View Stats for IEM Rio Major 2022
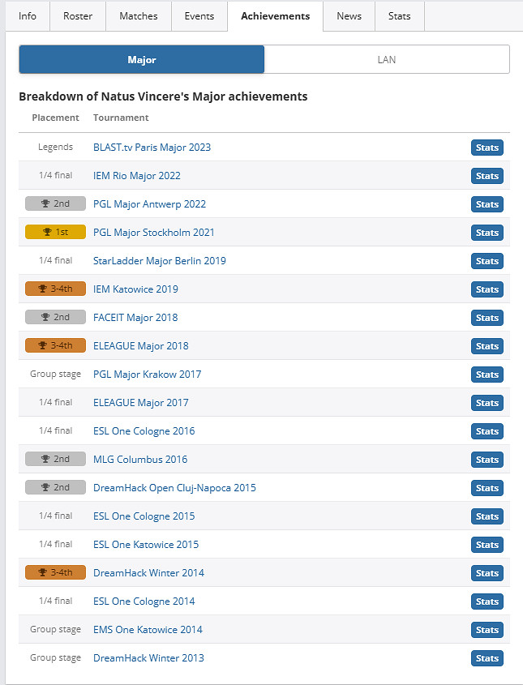 [487, 176]
